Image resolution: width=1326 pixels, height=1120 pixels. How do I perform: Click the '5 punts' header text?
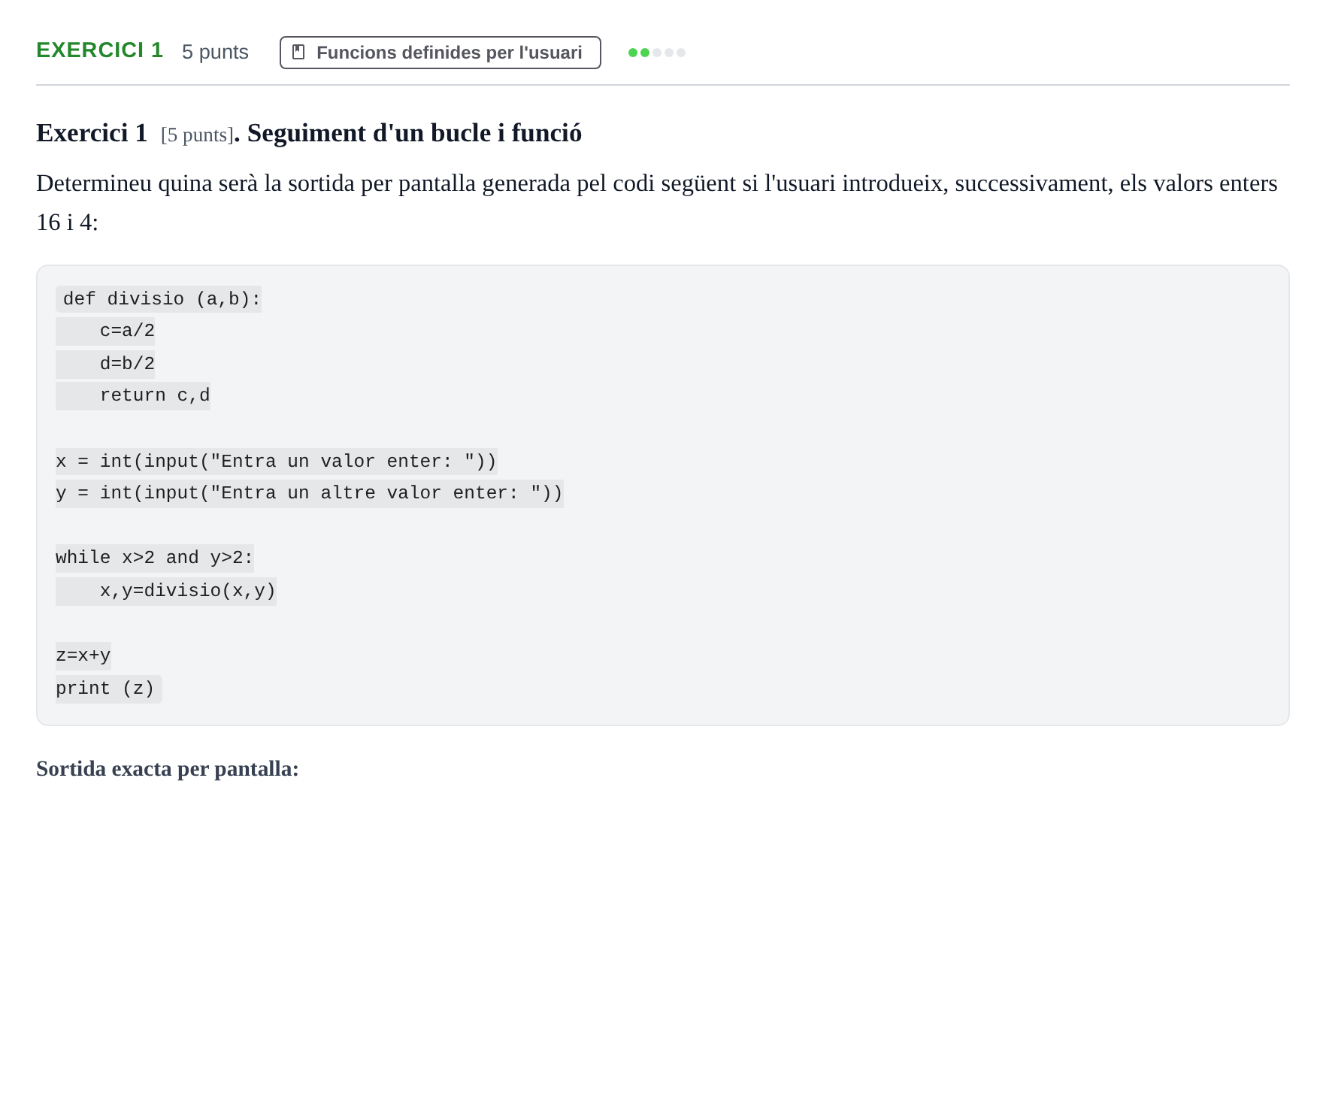[215, 52]
